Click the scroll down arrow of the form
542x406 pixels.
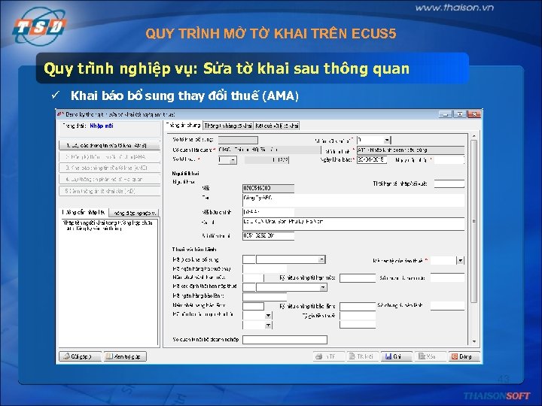(x=474, y=341)
